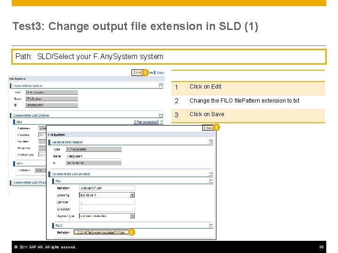
Task: Click the FILO filePattern field in the front window
Action: (101, 232)
